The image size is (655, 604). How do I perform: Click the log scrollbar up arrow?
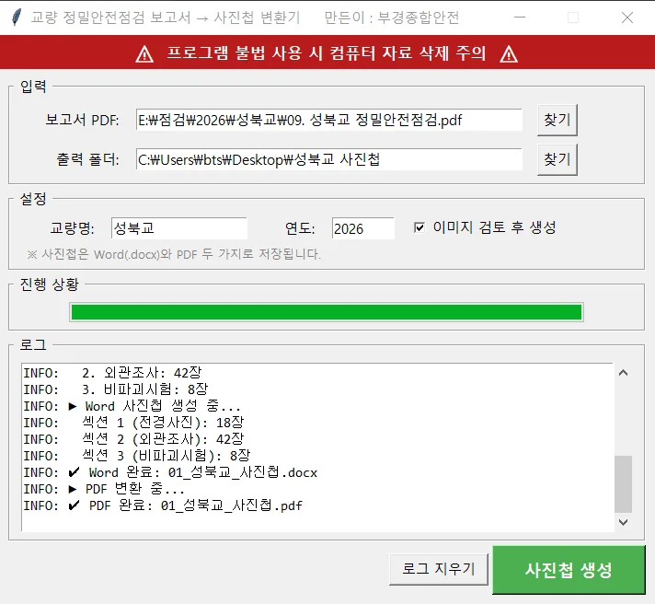point(623,373)
